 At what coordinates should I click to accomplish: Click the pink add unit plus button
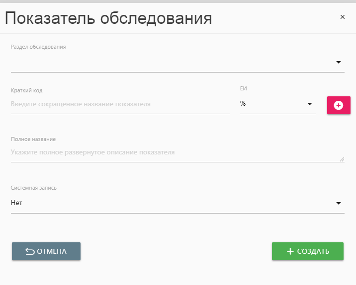[339, 105]
